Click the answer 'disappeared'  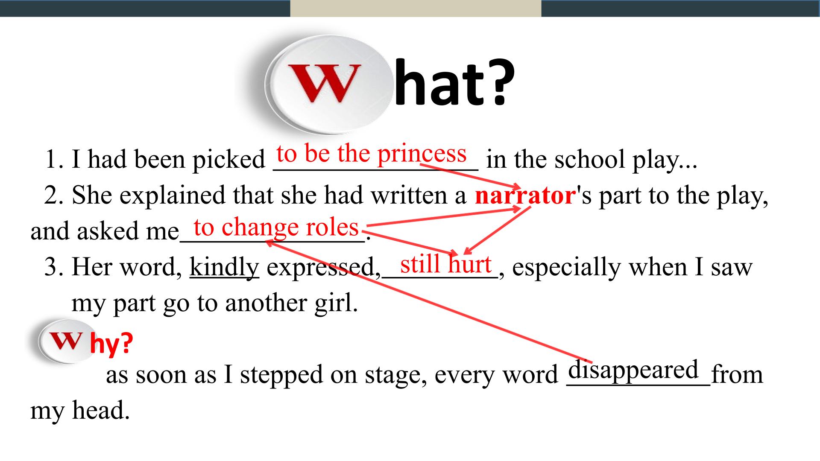(633, 370)
